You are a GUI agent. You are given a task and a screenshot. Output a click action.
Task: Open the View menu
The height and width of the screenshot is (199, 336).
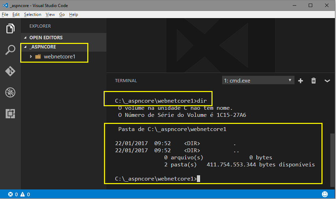click(x=50, y=15)
